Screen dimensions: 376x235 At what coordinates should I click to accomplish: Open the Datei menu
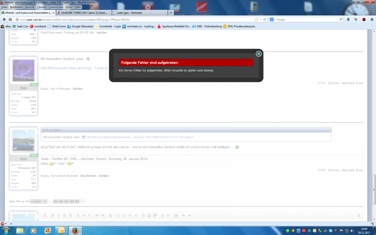tap(4, 7)
